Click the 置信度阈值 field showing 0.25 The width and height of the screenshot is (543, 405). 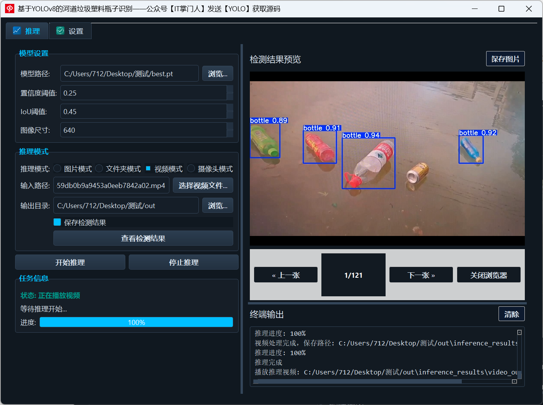pos(143,93)
